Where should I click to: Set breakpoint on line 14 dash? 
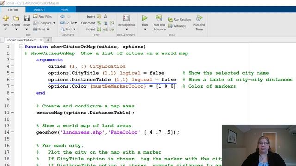(x=12, y=132)
